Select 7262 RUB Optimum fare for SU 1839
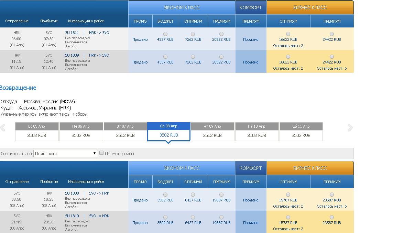The image size is (404, 233). (x=193, y=57)
